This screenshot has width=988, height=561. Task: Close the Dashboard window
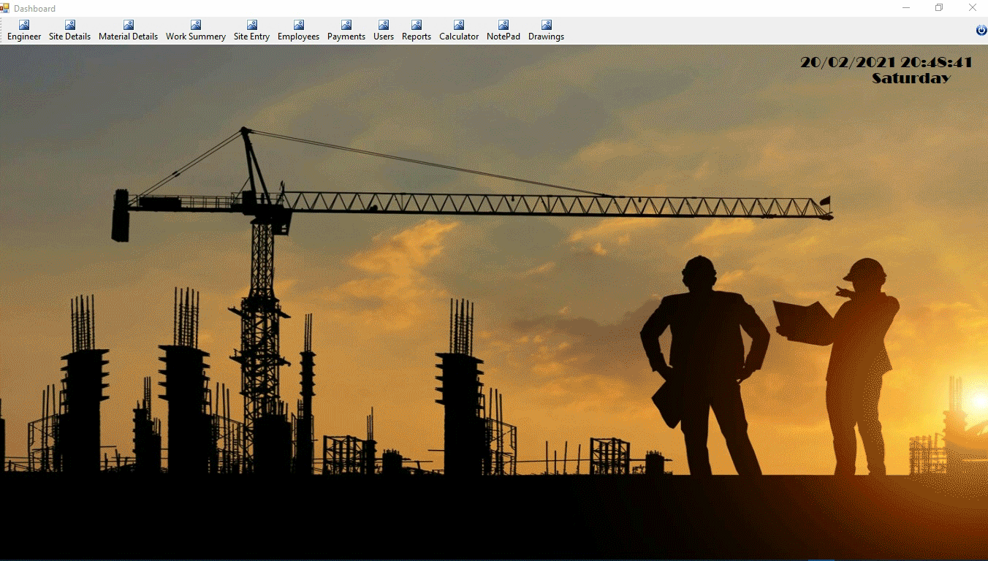coord(972,8)
